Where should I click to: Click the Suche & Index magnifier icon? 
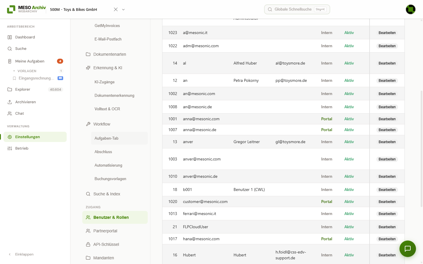[88, 194]
